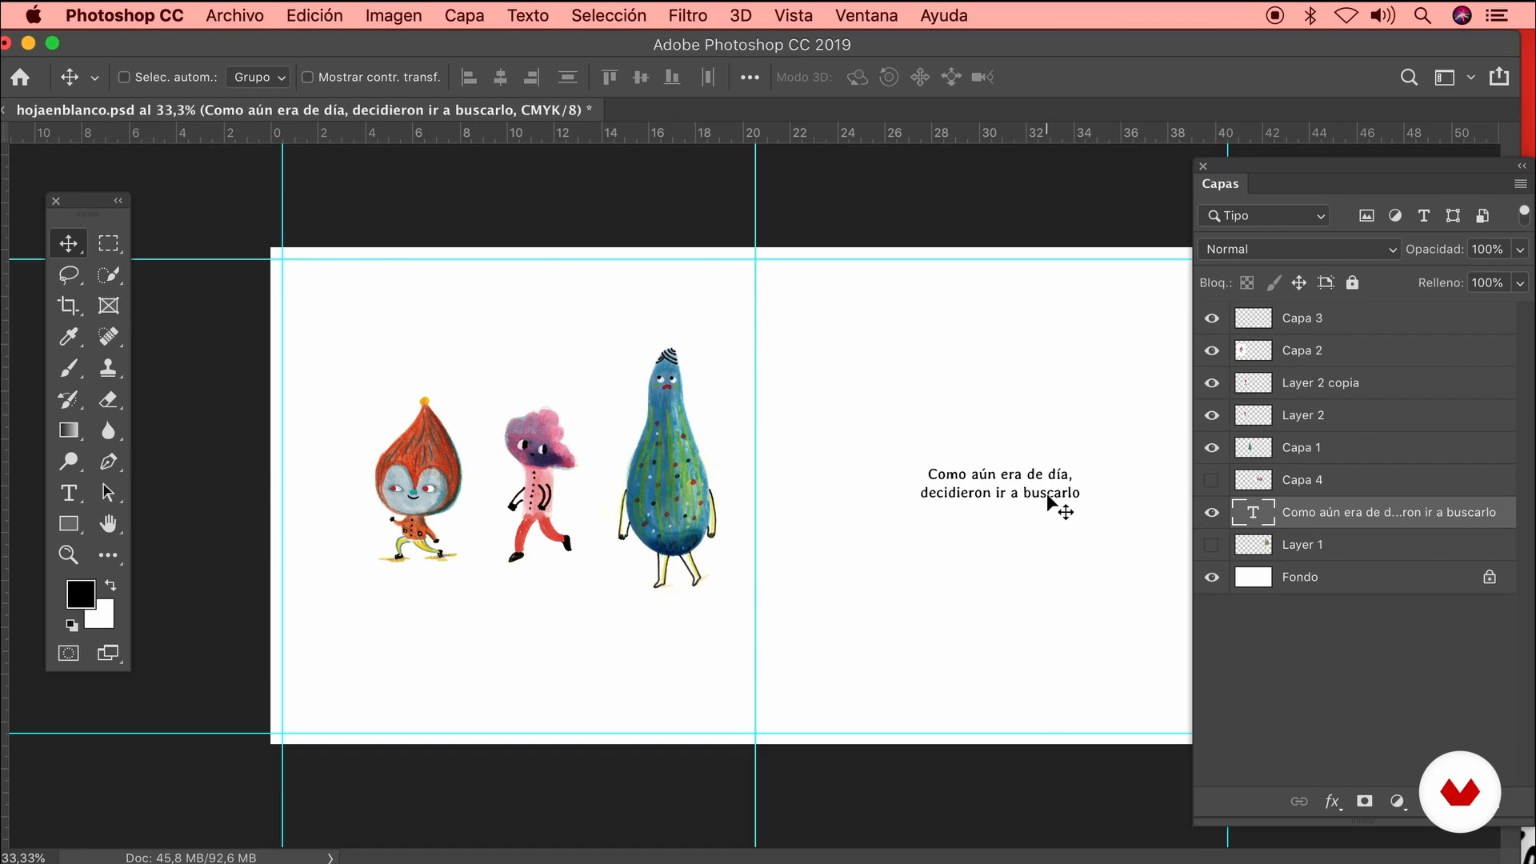
Task: Select the Lasso tool
Action: coord(69,274)
